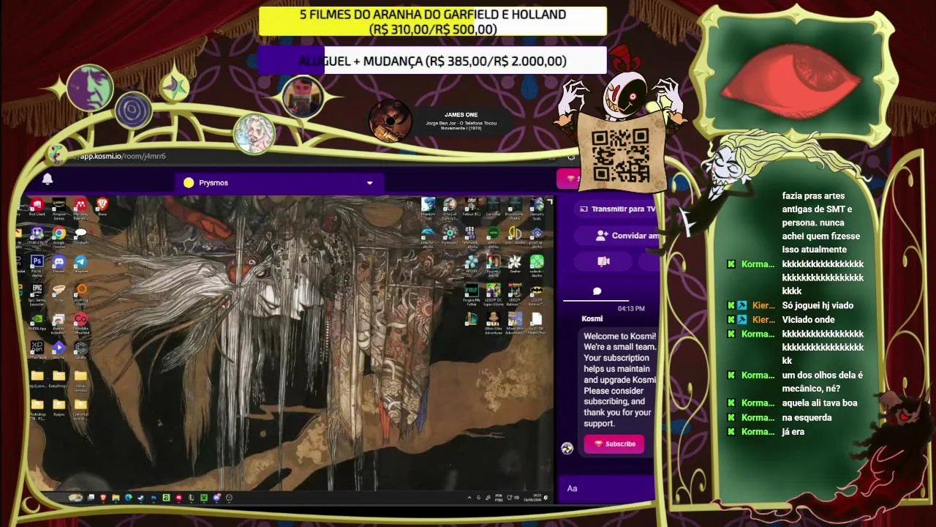This screenshot has width=936, height=527.
Task: Click the Transmitir para TV button
Action: coord(618,209)
